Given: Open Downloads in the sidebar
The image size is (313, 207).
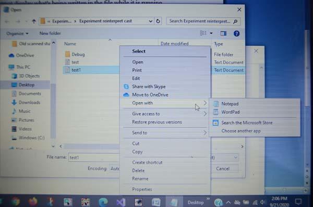Looking at the screenshot, I should point(29,103).
